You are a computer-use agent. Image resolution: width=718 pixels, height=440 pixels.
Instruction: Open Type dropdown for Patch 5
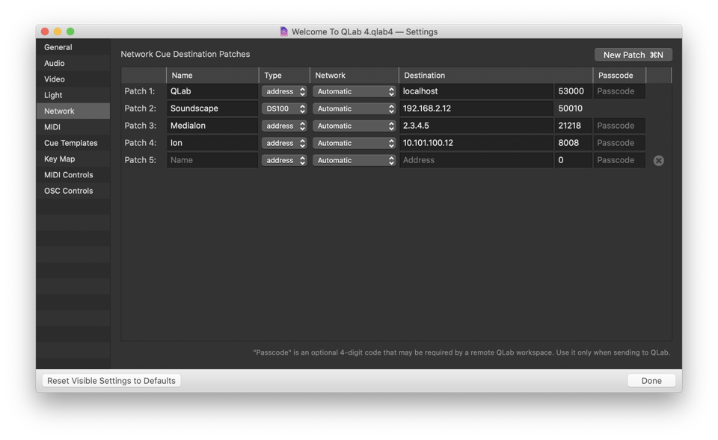(284, 160)
